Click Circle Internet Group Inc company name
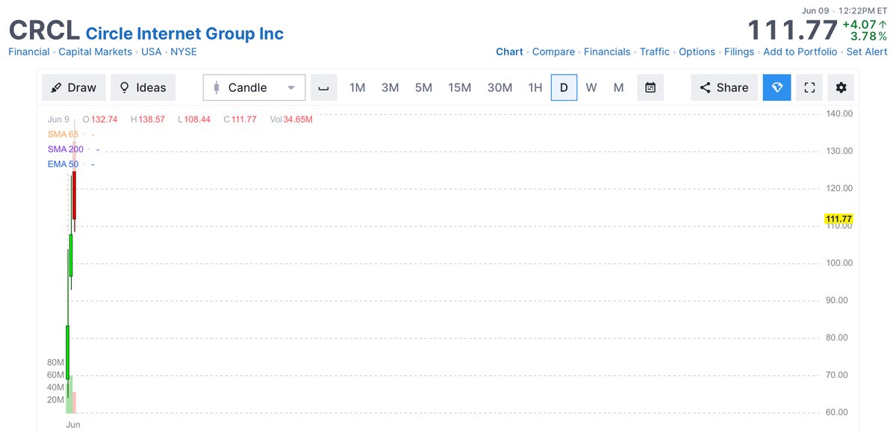The width and height of the screenshot is (896, 433). pos(185,33)
